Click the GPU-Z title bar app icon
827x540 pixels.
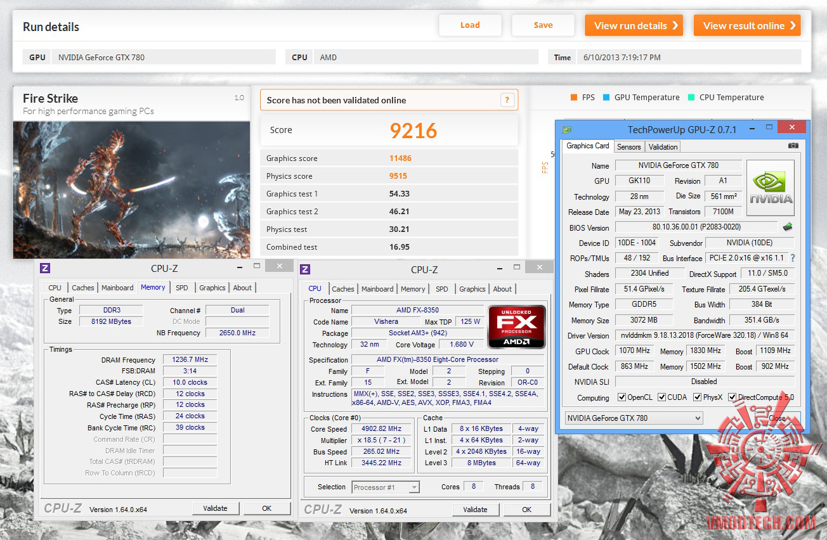point(567,129)
